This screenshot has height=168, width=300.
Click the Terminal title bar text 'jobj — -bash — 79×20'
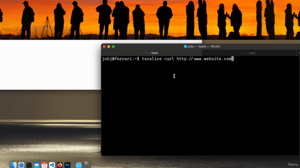(204, 47)
